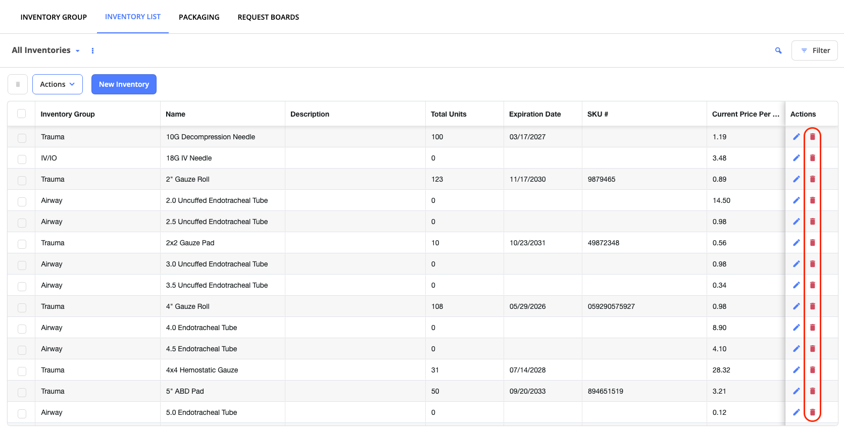Sort by the Total Units column header
844x429 pixels.
tap(449, 114)
